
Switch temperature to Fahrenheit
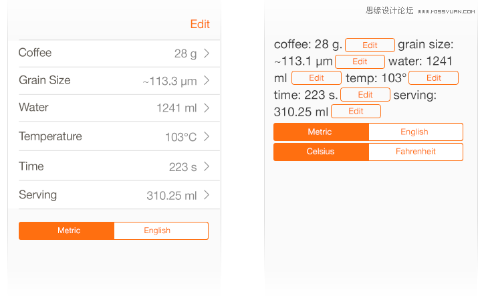[x=415, y=152]
